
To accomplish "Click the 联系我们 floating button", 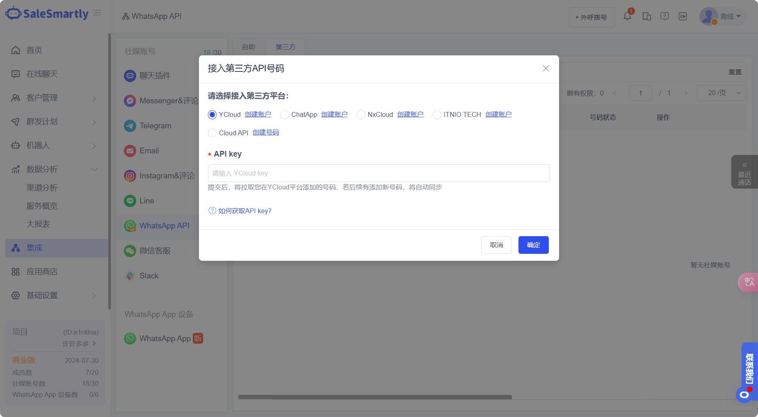I will [x=749, y=368].
